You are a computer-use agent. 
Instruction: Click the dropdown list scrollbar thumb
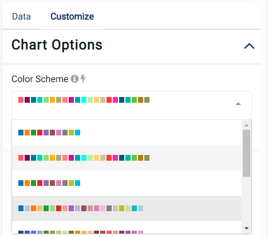[246, 153]
